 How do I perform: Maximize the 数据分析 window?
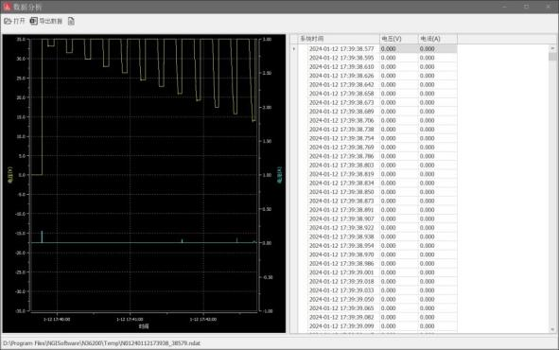pyautogui.click(x=526, y=7)
